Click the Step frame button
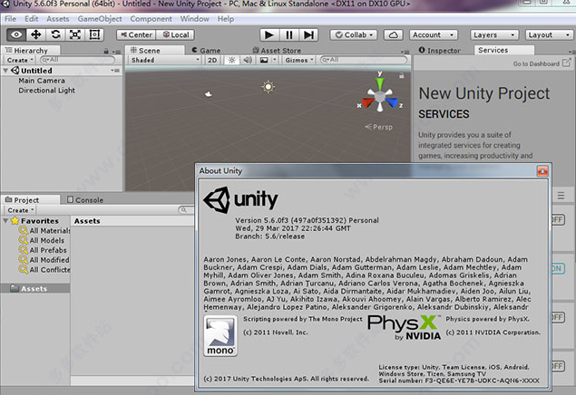The width and height of the screenshot is (576, 395). tap(308, 34)
